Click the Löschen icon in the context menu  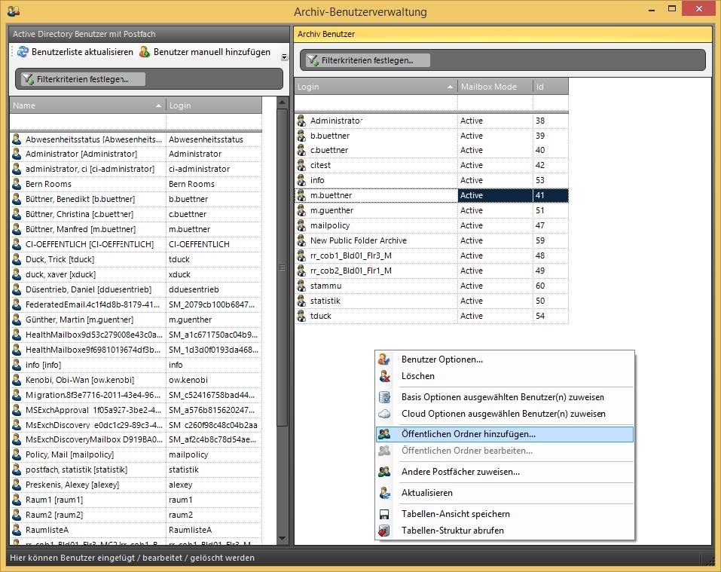point(385,376)
